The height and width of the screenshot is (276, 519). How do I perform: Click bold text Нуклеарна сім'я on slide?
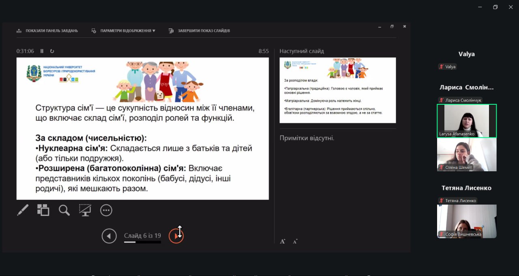click(73, 148)
